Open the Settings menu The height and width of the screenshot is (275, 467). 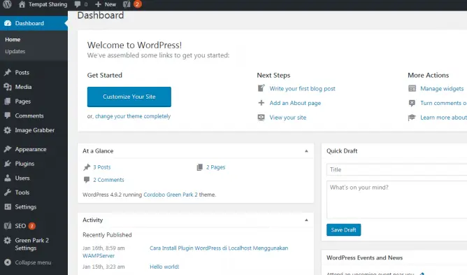click(x=26, y=206)
